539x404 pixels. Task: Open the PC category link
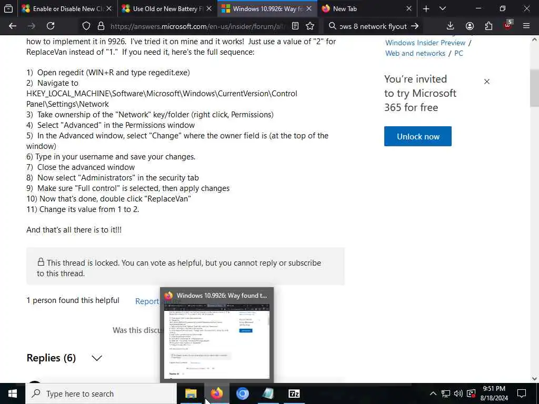point(458,54)
